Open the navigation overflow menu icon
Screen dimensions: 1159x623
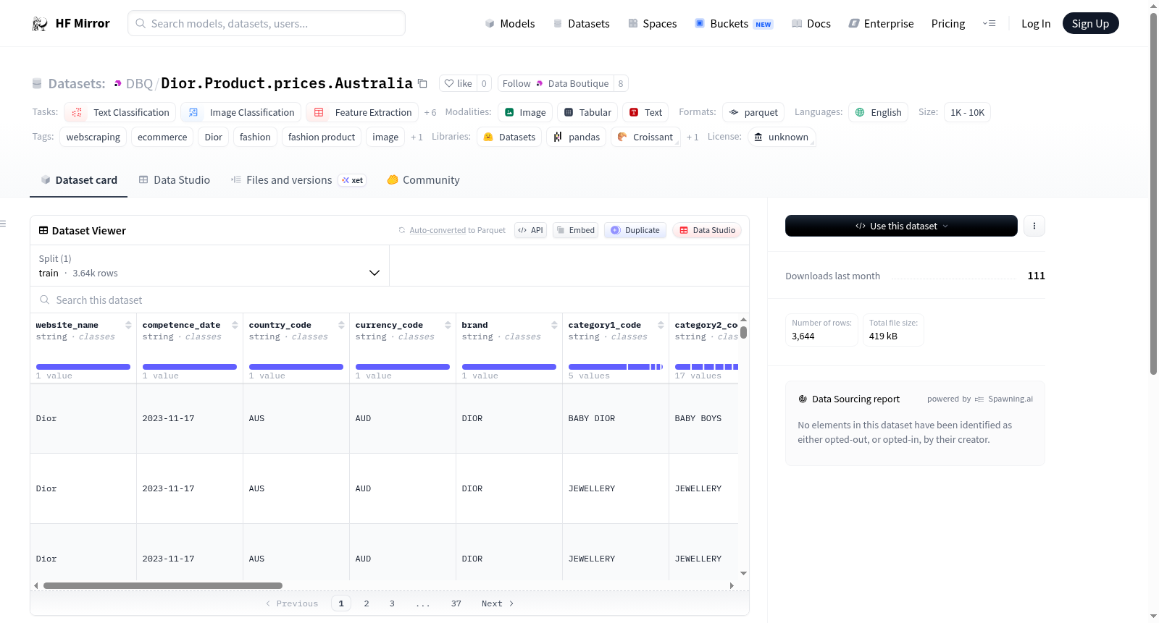[989, 23]
